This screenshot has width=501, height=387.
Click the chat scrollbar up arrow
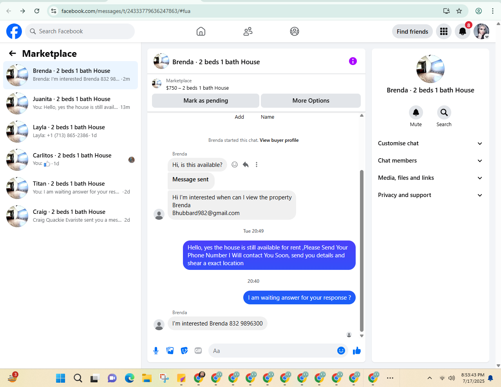pos(362,115)
